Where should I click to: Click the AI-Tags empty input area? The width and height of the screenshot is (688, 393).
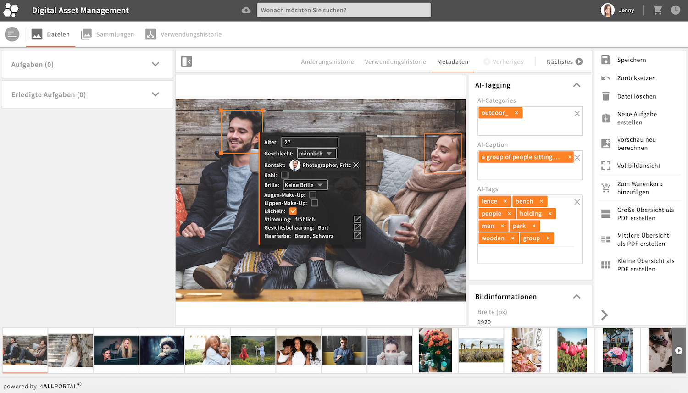[526, 255]
